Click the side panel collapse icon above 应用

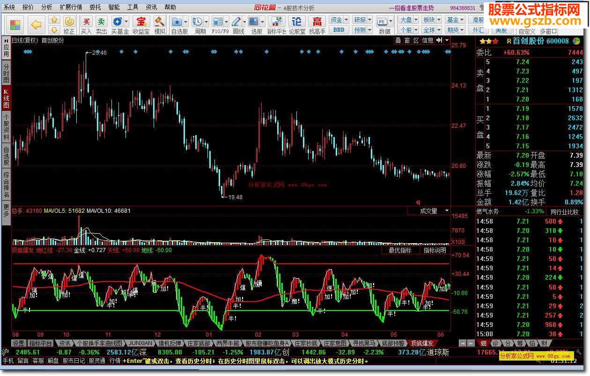click(x=6, y=40)
